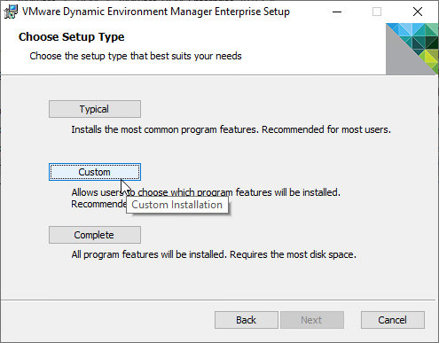Click the greyed-out maximize window icon
439x343 pixels.
[377, 12]
